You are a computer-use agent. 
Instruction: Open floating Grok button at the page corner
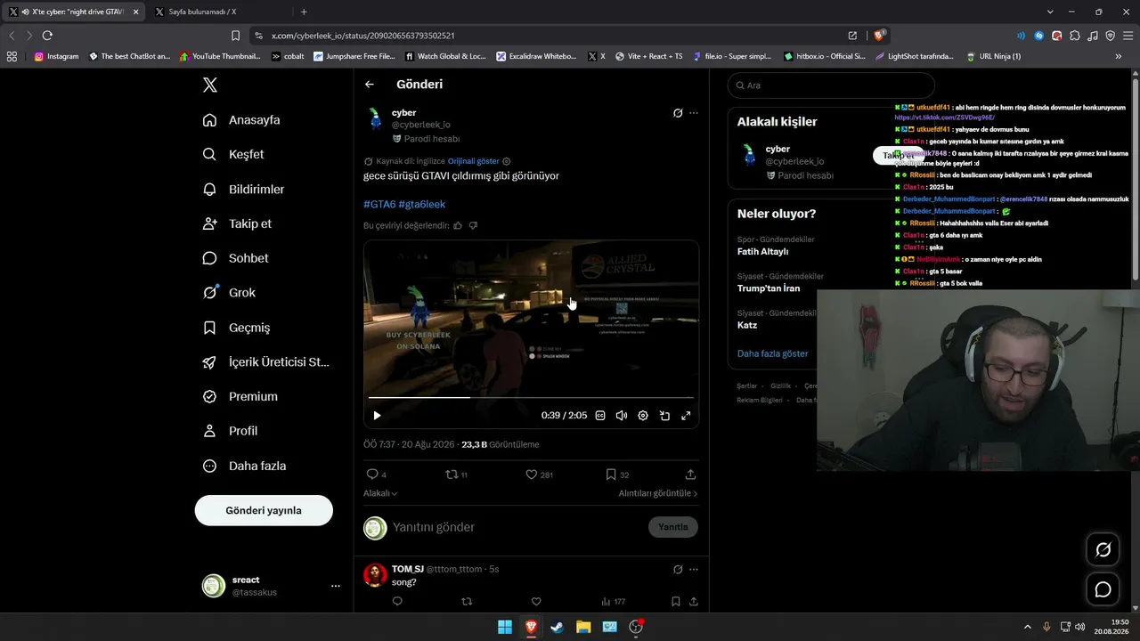pyautogui.click(x=1103, y=549)
